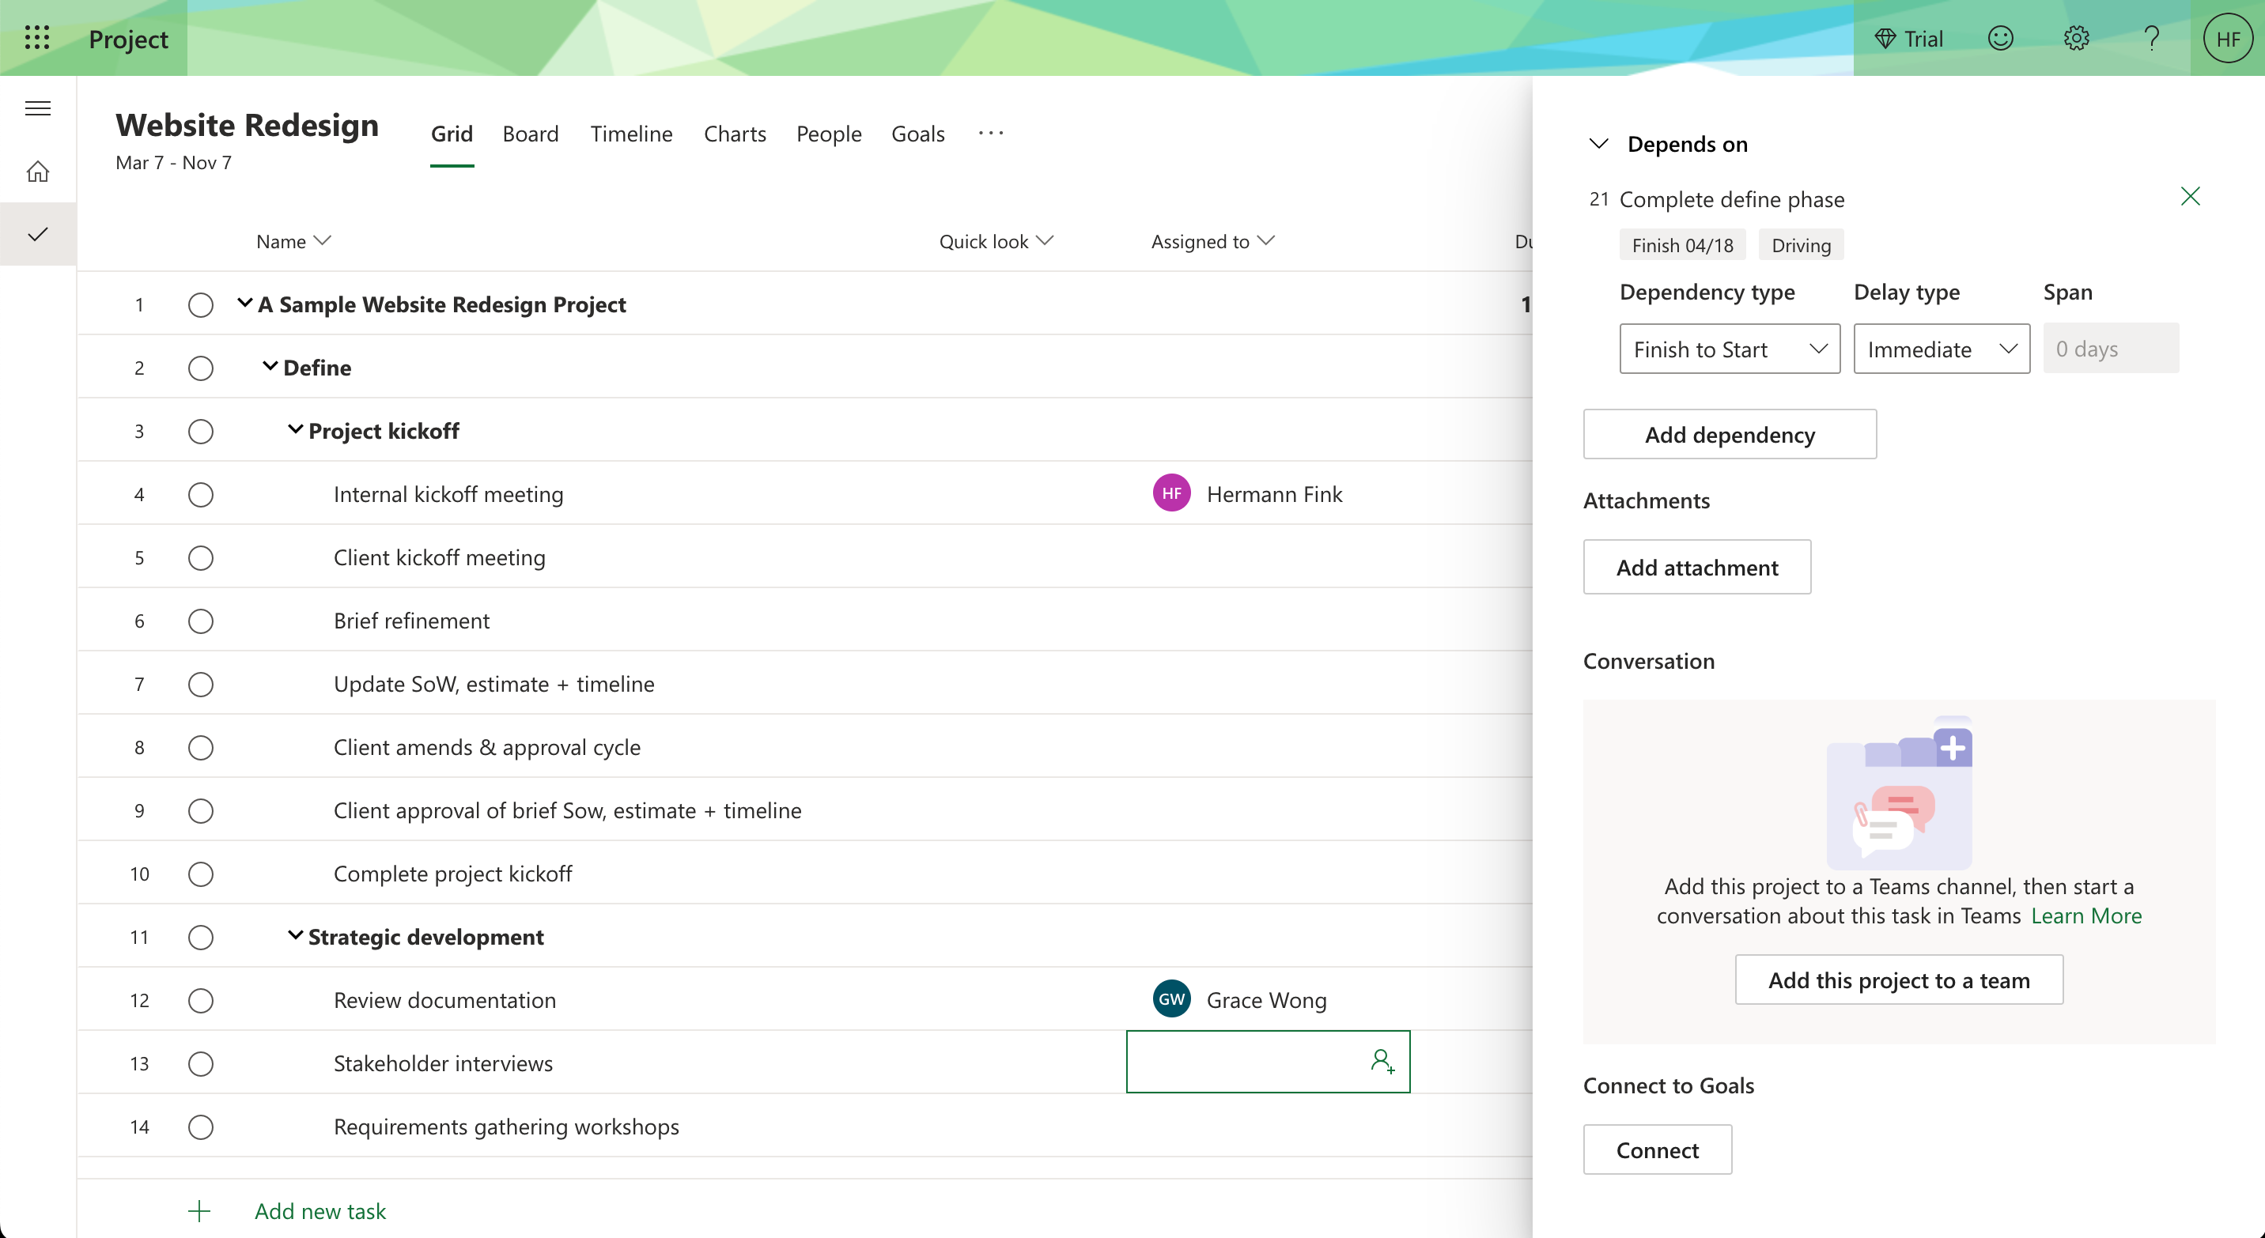Switch to the Timeline tab
This screenshot has height=1238, width=2265.
pyautogui.click(x=631, y=134)
